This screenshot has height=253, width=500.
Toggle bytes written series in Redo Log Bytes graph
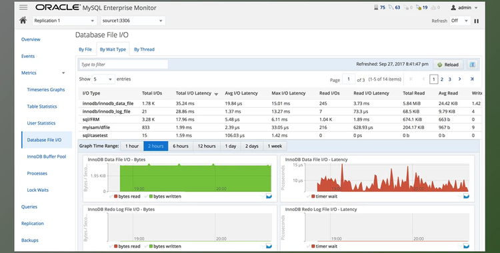(162, 246)
